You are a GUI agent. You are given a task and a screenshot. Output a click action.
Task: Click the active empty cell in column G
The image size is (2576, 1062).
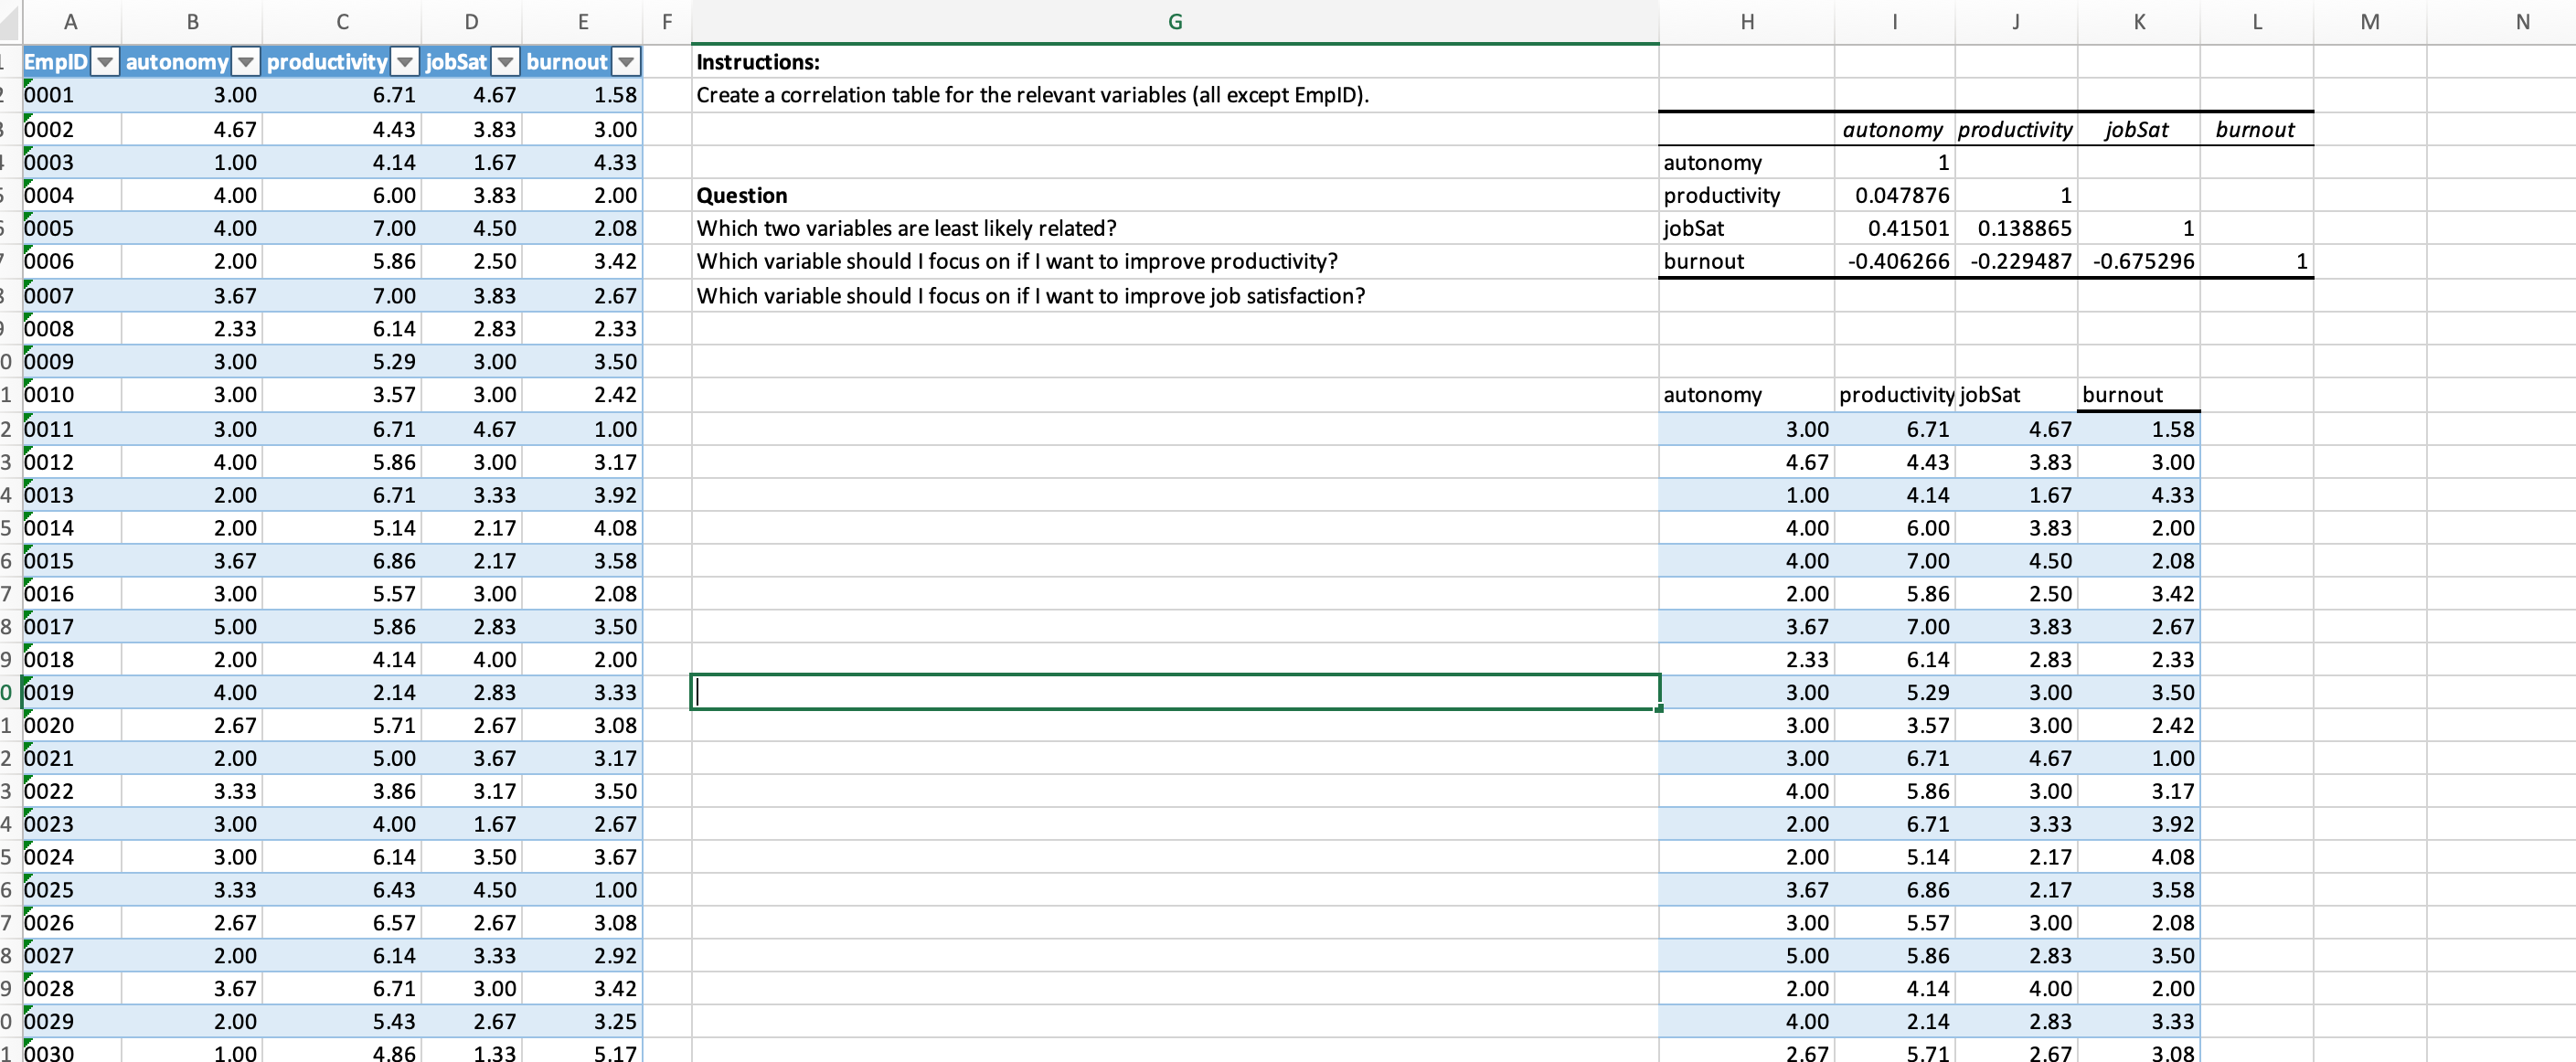coord(1175,692)
